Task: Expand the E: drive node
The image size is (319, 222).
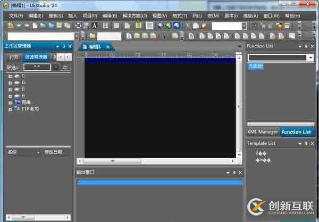Action: click(10, 89)
